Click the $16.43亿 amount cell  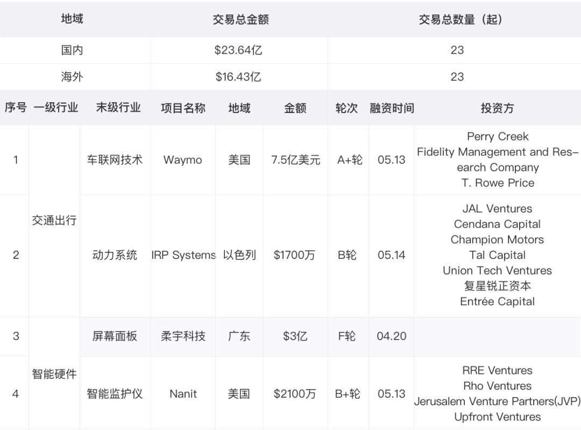(238, 76)
